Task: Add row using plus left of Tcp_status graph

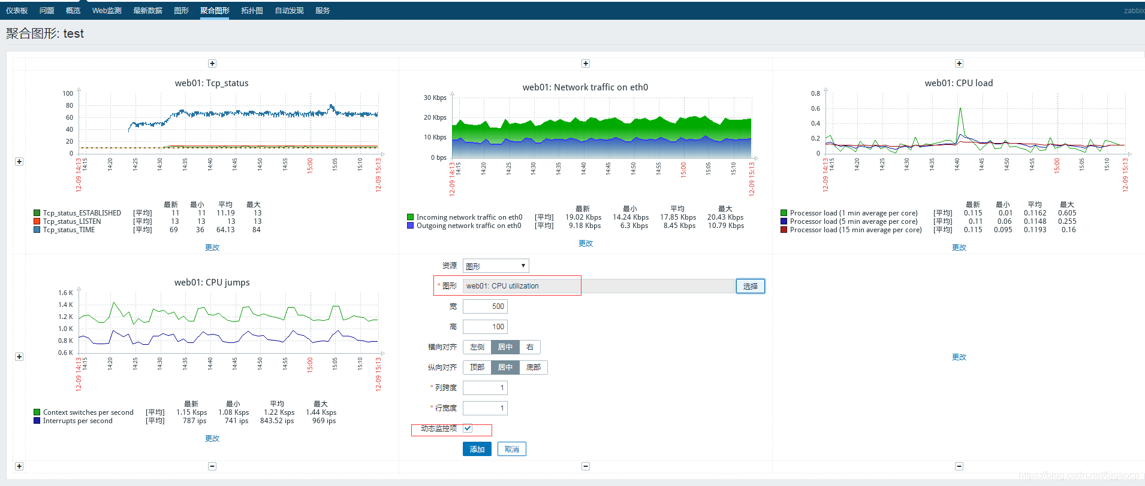Action: 19,162
